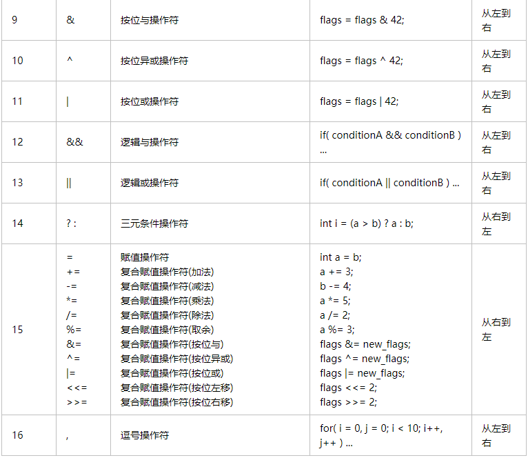Viewport: 528px width, 458px height.
Task: Select precedence number 13 cell
Action: 29,183
